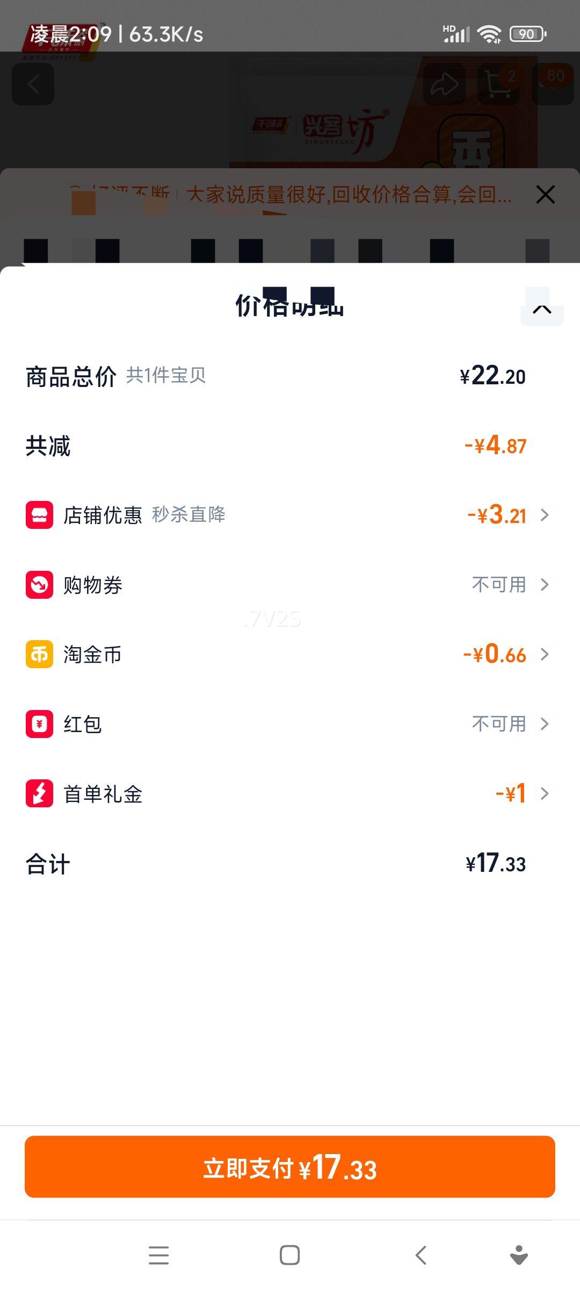Expand 首单礼金 discount chevron
The height and width of the screenshot is (1290, 580).
coord(545,793)
